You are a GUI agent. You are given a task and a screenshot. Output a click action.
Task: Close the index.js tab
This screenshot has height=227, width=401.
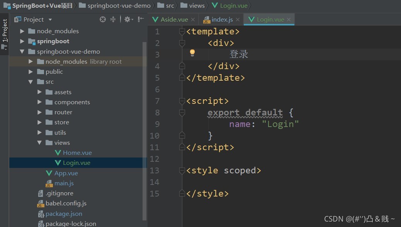[238, 20]
